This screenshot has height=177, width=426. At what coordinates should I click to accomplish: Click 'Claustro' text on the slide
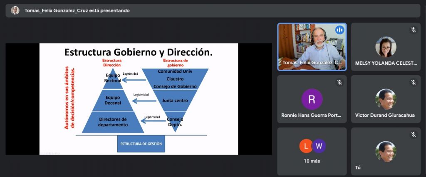[175, 79]
